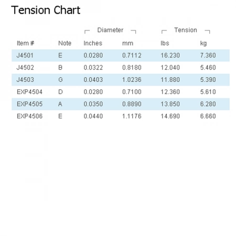Click the Diameter group label
This screenshot has width=236, height=236.
pyautogui.click(x=110, y=30)
